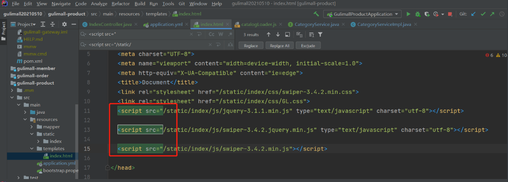Image resolution: width=508 pixels, height=182 pixels.
Task: Go to previous search occurrence arrow
Action: coord(268,34)
